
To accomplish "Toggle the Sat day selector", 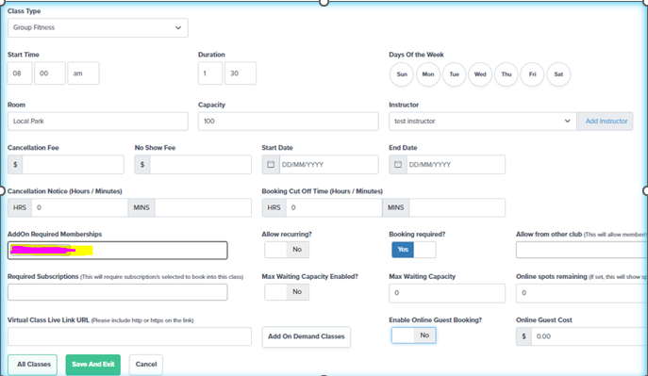I will pyautogui.click(x=558, y=74).
